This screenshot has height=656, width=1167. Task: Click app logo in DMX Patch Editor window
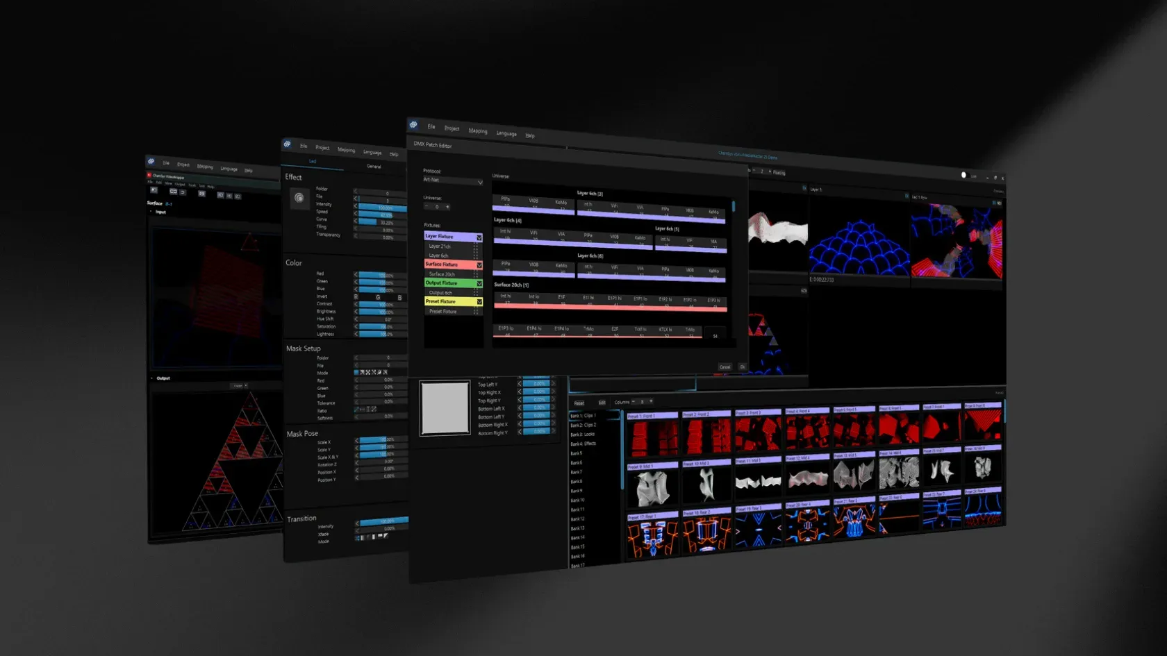pos(413,125)
